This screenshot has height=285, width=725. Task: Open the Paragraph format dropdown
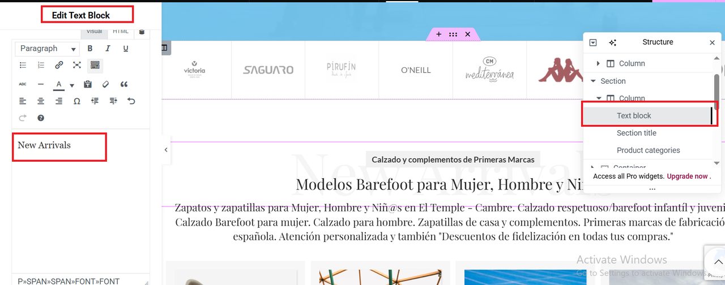[x=48, y=49]
